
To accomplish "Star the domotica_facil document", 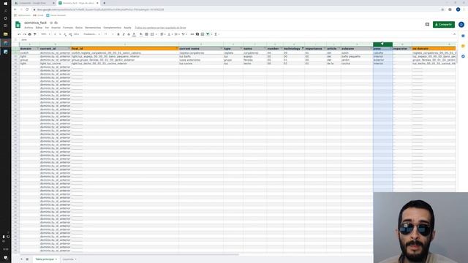I will click(x=51, y=23).
